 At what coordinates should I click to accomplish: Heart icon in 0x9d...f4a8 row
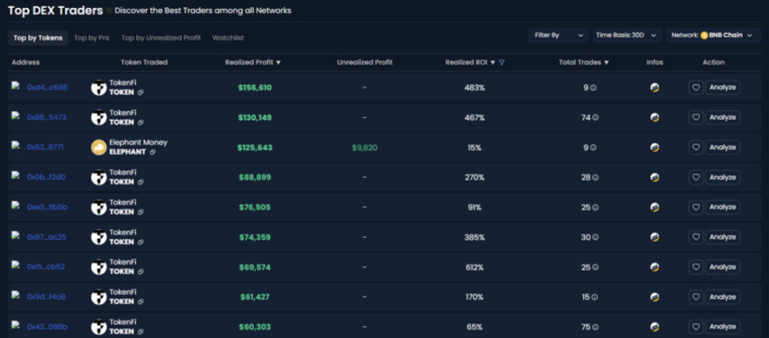(x=696, y=297)
